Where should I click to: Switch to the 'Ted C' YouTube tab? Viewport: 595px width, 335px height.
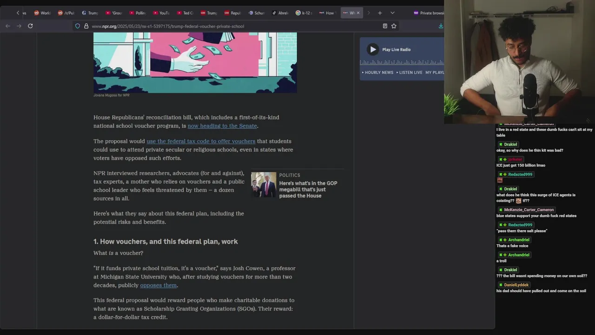point(185,13)
